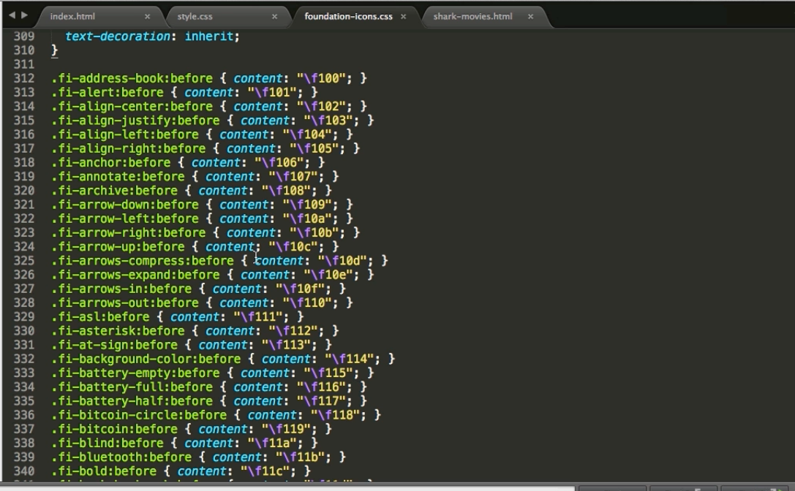Click the next tab right arrow
Image resolution: width=795 pixels, height=491 pixels.
(25, 15)
